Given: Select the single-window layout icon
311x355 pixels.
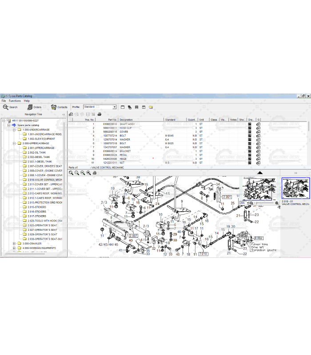Looking at the screenshot, I should (x=122, y=107).
